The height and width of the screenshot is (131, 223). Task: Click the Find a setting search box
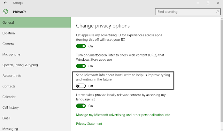click(188, 11)
